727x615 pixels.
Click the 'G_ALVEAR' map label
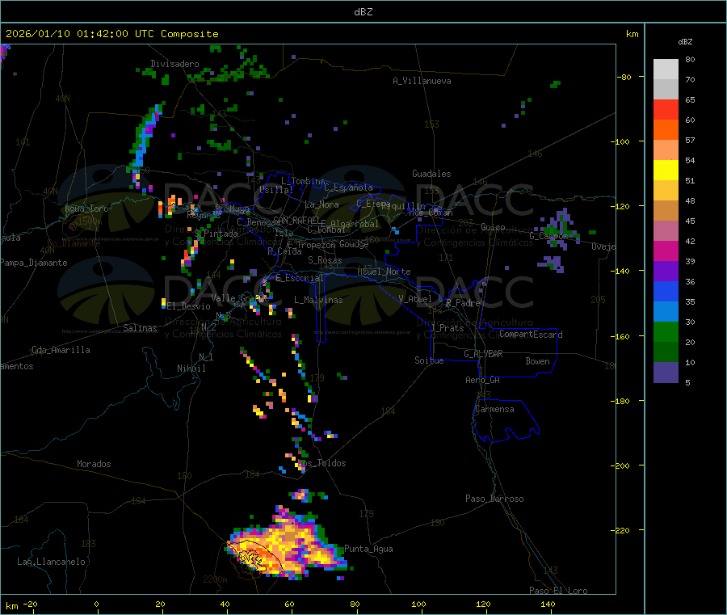pyautogui.click(x=484, y=354)
